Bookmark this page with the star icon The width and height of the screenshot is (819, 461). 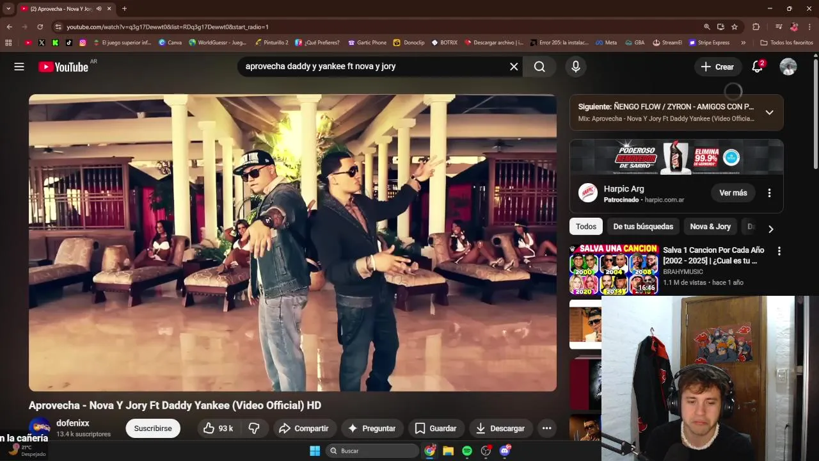click(x=735, y=27)
